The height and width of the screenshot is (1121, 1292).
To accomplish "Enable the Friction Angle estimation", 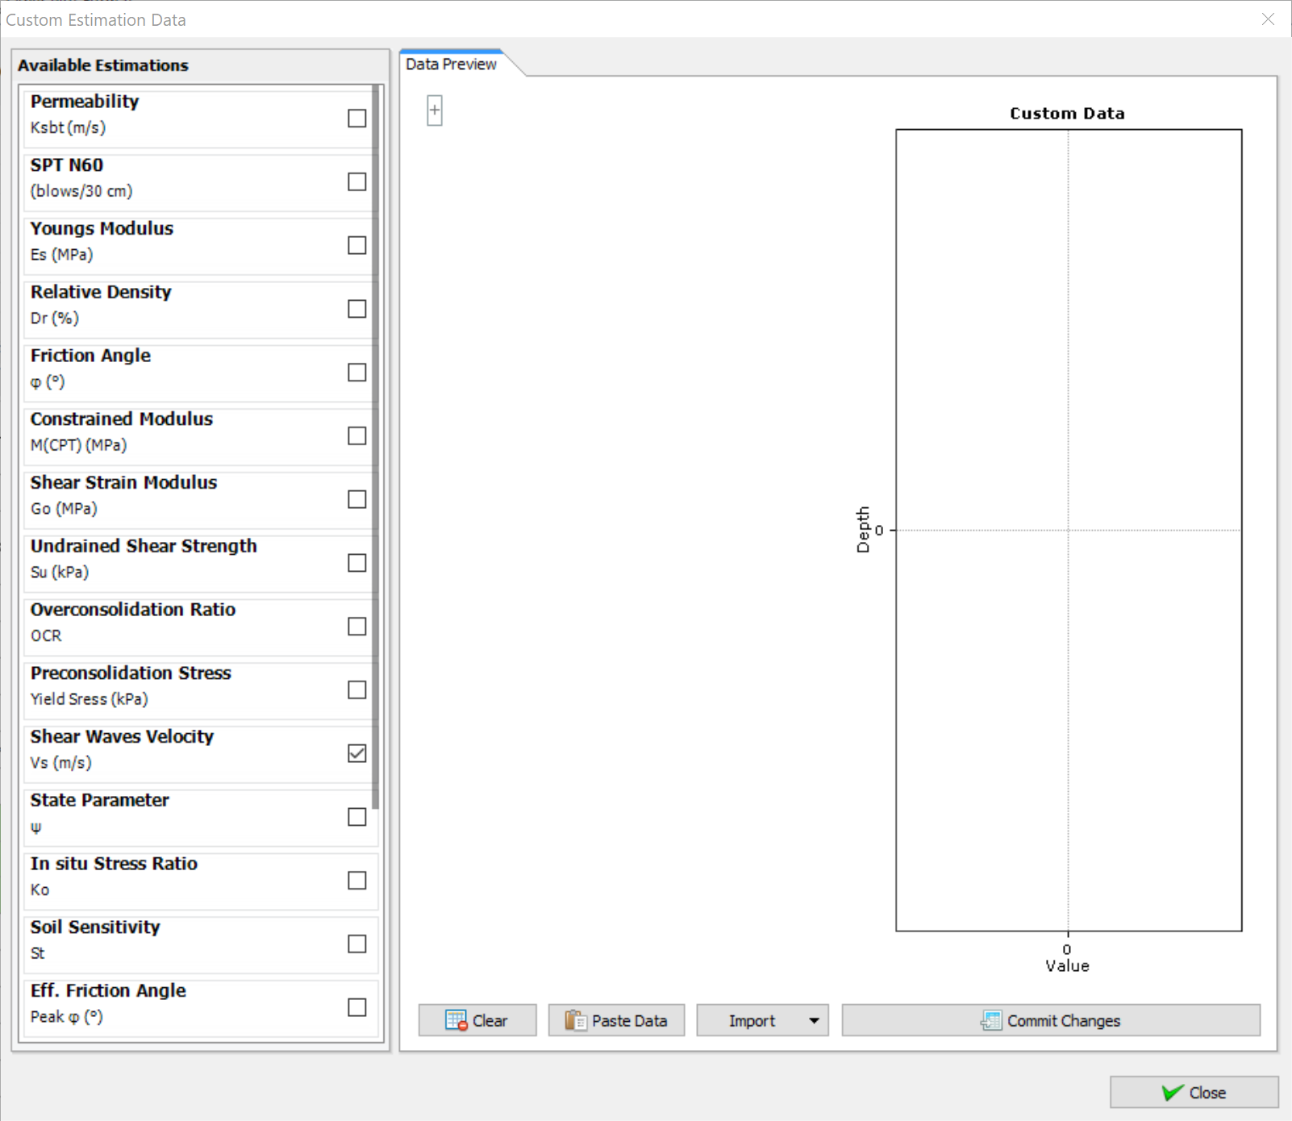I will tap(356, 372).
